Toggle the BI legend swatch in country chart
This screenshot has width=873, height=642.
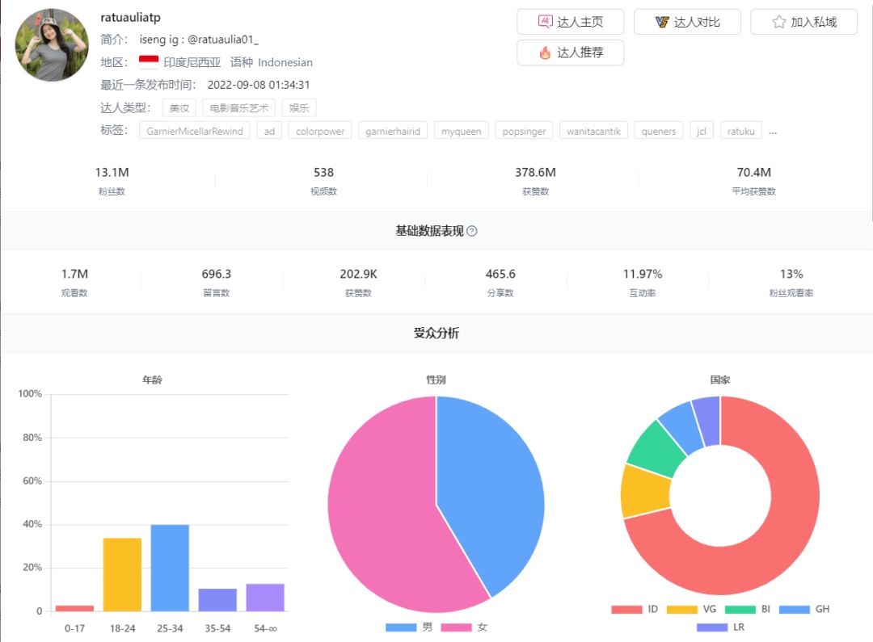click(x=740, y=609)
